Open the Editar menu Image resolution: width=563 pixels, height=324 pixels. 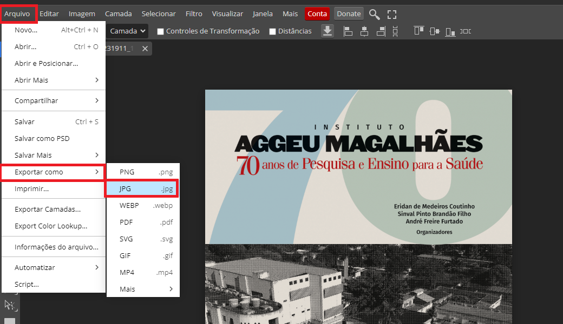pos(49,14)
